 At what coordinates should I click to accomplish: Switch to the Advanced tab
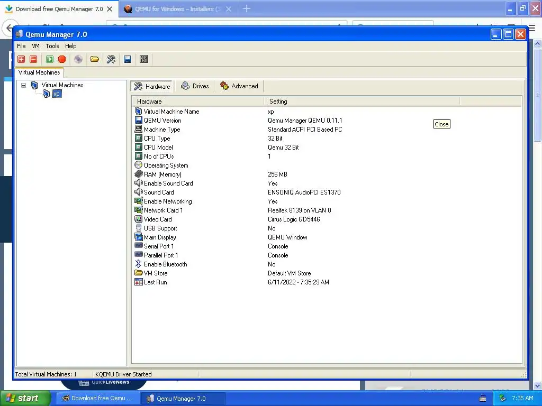[239, 86]
